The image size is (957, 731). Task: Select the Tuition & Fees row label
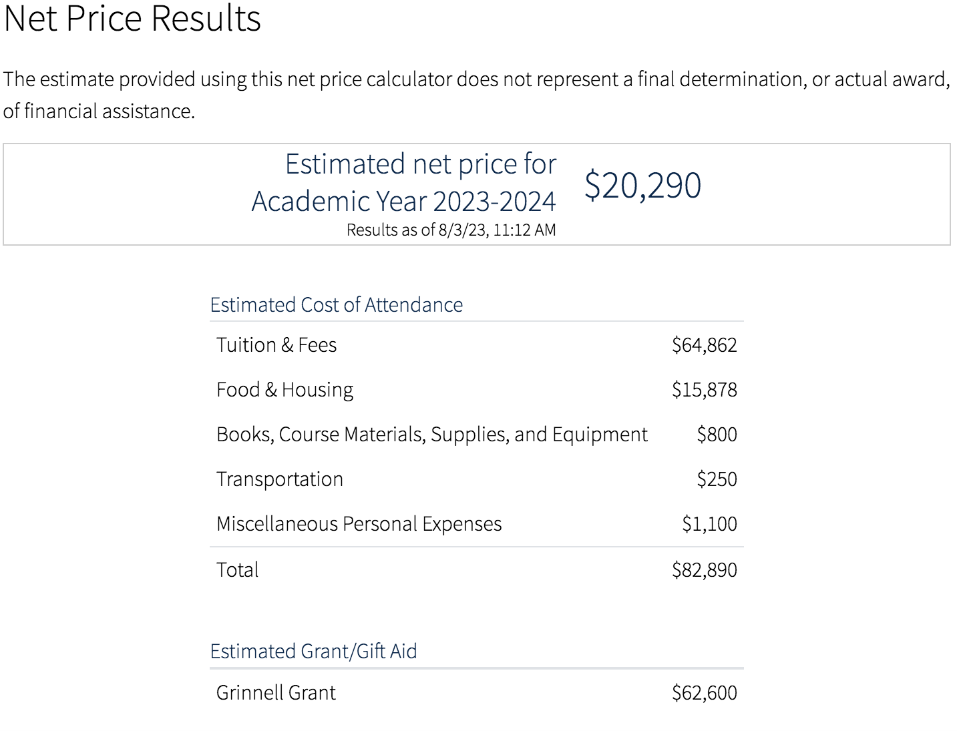tap(276, 345)
